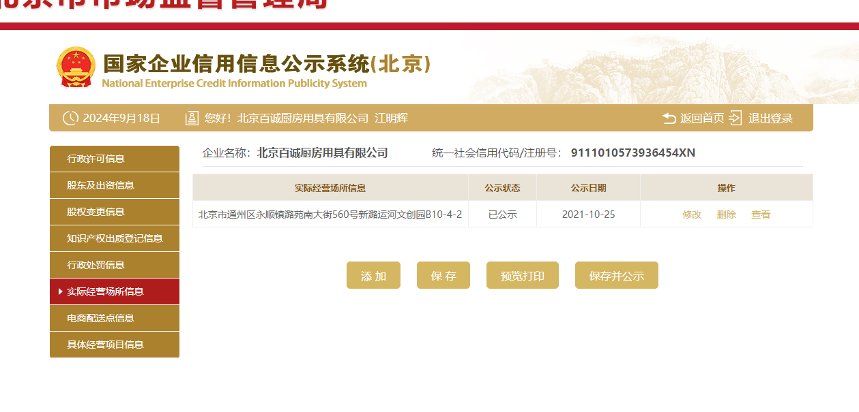Click the 保存并公示 button
The width and height of the screenshot is (859, 412).
pyautogui.click(x=617, y=275)
